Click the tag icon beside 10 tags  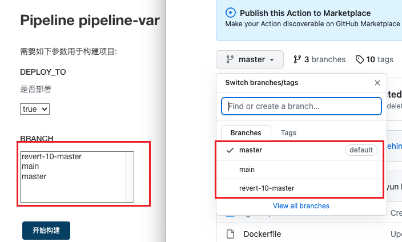coord(360,59)
